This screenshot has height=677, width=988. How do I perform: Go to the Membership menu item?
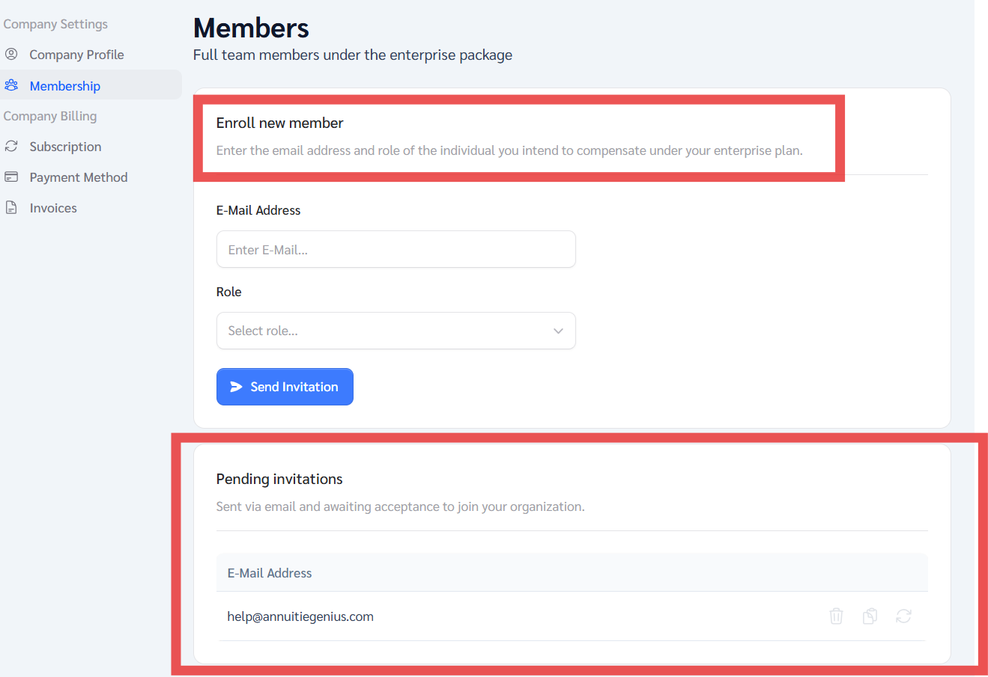pyautogui.click(x=65, y=86)
